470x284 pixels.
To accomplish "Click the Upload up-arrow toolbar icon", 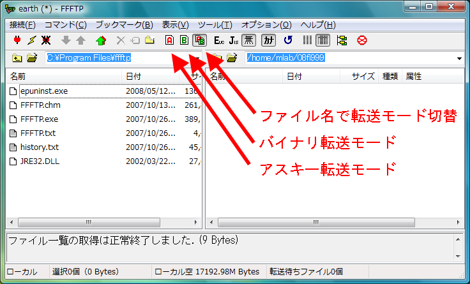I will coord(80,40).
